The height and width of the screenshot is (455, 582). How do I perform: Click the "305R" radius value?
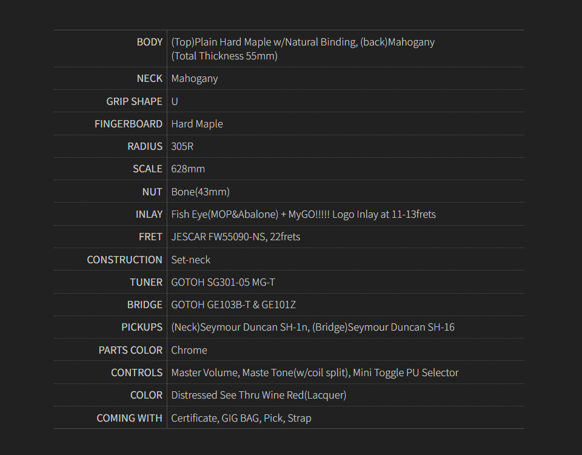click(182, 146)
